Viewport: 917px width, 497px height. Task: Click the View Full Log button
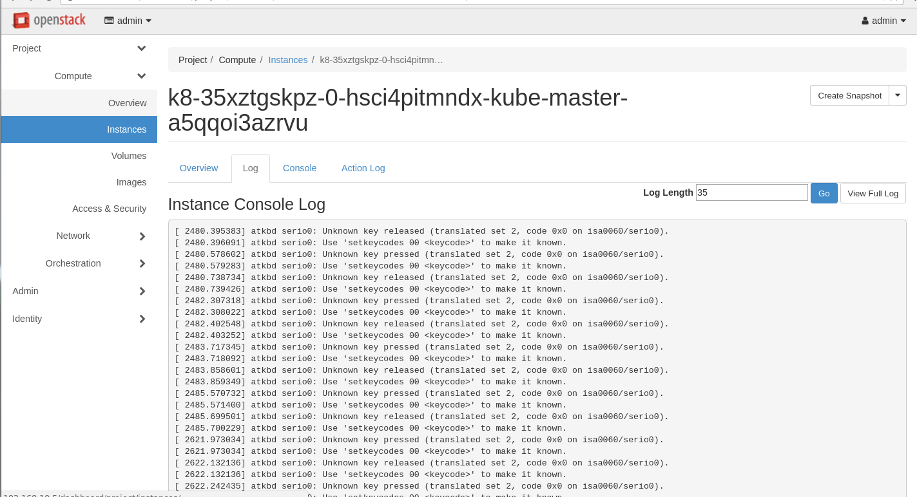pyautogui.click(x=873, y=193)
